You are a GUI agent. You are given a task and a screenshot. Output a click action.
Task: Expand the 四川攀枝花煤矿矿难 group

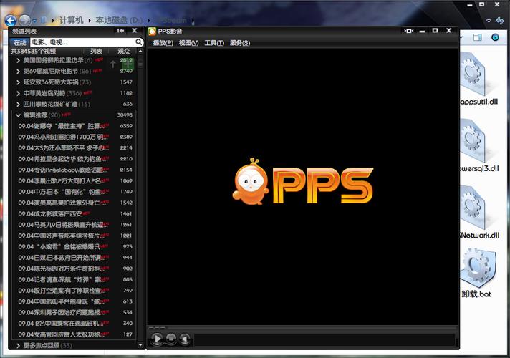(x=18, y=105)
